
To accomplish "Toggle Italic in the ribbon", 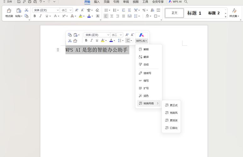I will pyautogui.click(x=41, y=16).
